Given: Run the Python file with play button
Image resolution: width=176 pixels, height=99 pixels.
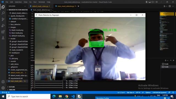Looking at the screenshot, I should 164,6.
